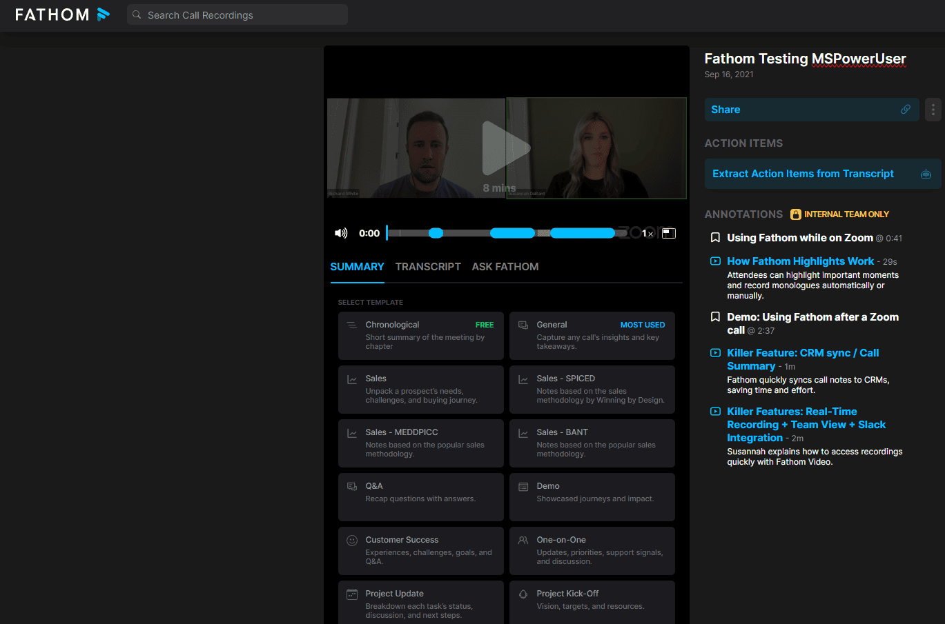Open the three-dot options menu beside Share
Screen dimensions: 945x624
(x=933, y=109)
